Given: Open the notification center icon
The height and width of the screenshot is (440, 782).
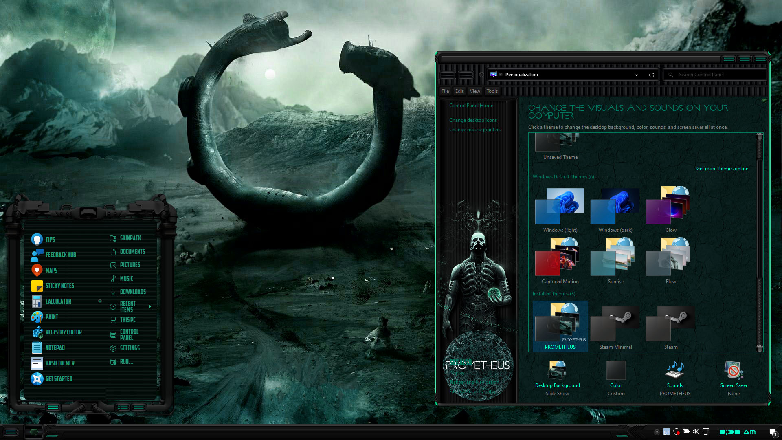Looking at the screenshot, I should point(773,432).
